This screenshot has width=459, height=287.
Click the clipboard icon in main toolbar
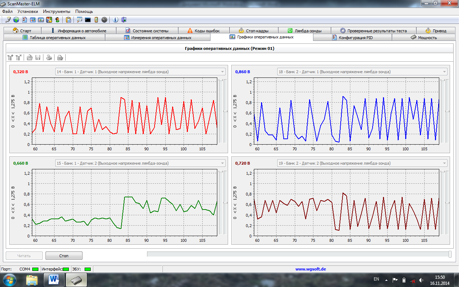tap(68, 20)
